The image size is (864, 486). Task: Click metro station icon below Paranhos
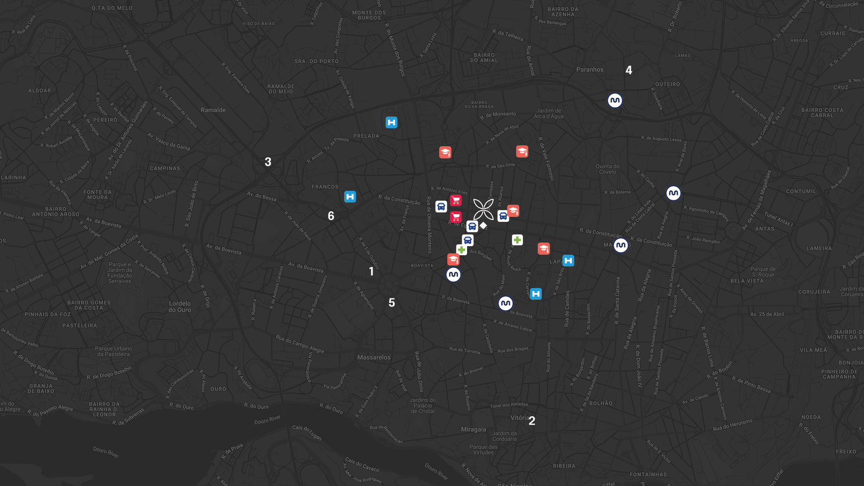(615, 100)
